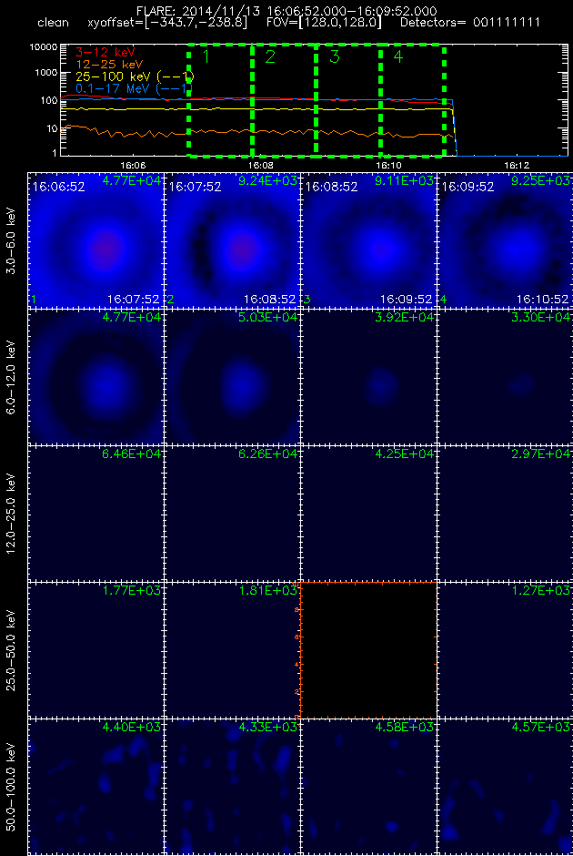
Task: Click the blue 0.1-17 MeV legend entry
Action: tap(134, 88)
